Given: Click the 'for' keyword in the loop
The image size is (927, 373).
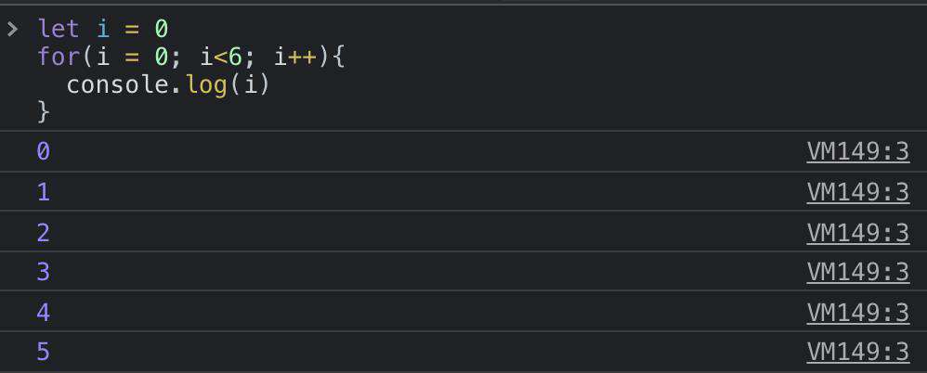Looking at the screenshot, I should [x=59, y=58].
